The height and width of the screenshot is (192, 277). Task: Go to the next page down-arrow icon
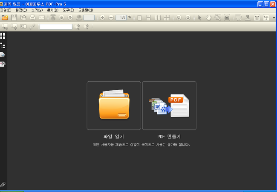point(70,17)
